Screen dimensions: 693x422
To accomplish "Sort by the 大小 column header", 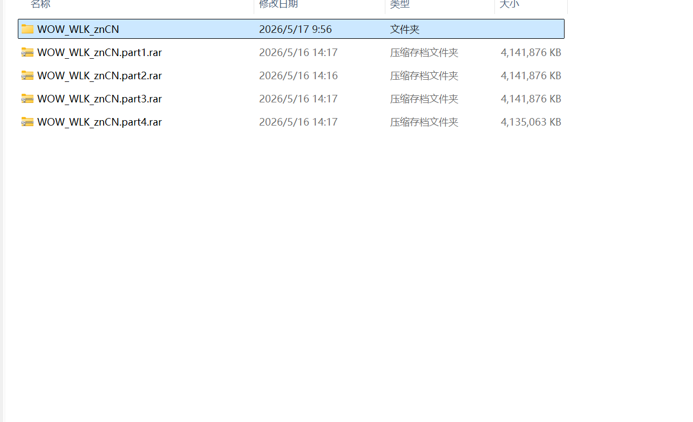I will (x=509, y=4).
